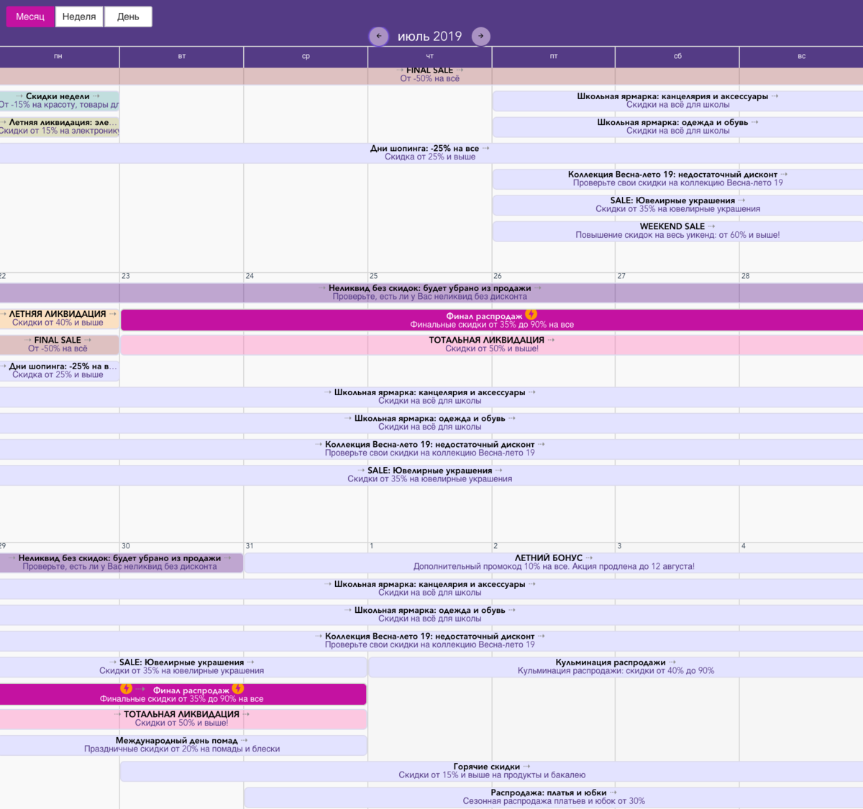Open SALE: Ювелирные украшения event in 22–28 week
This screenshot has height=809, width=863.
pyautogui.click(x=430, y=475)
